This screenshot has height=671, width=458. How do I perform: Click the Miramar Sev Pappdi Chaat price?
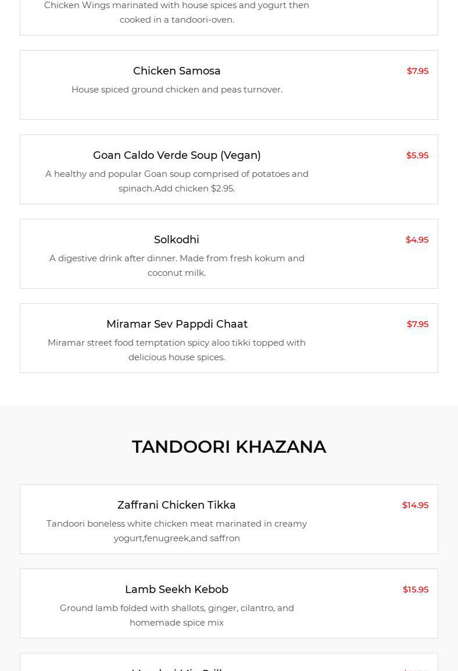click(x=417, y=324)
